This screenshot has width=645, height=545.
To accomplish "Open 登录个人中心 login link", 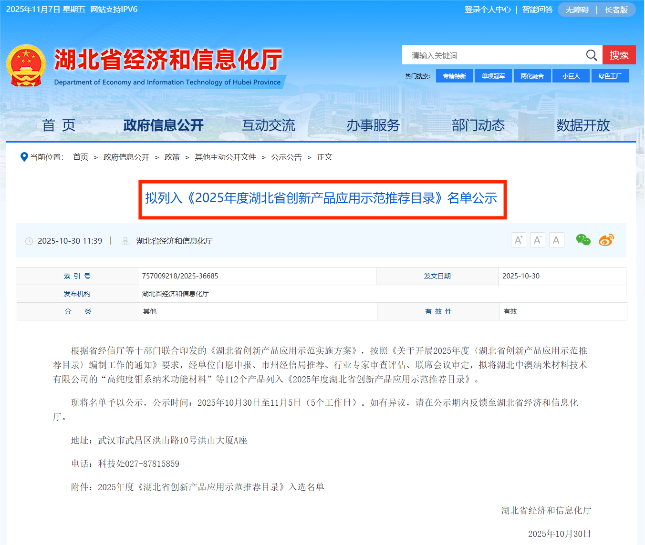I will [488, 10].
